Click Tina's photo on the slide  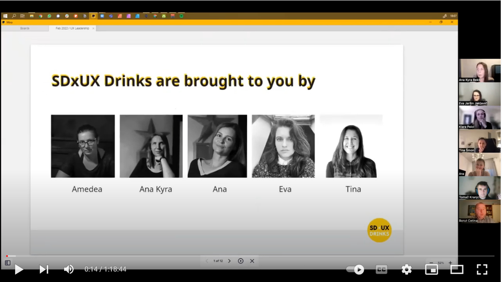point(351,146)
